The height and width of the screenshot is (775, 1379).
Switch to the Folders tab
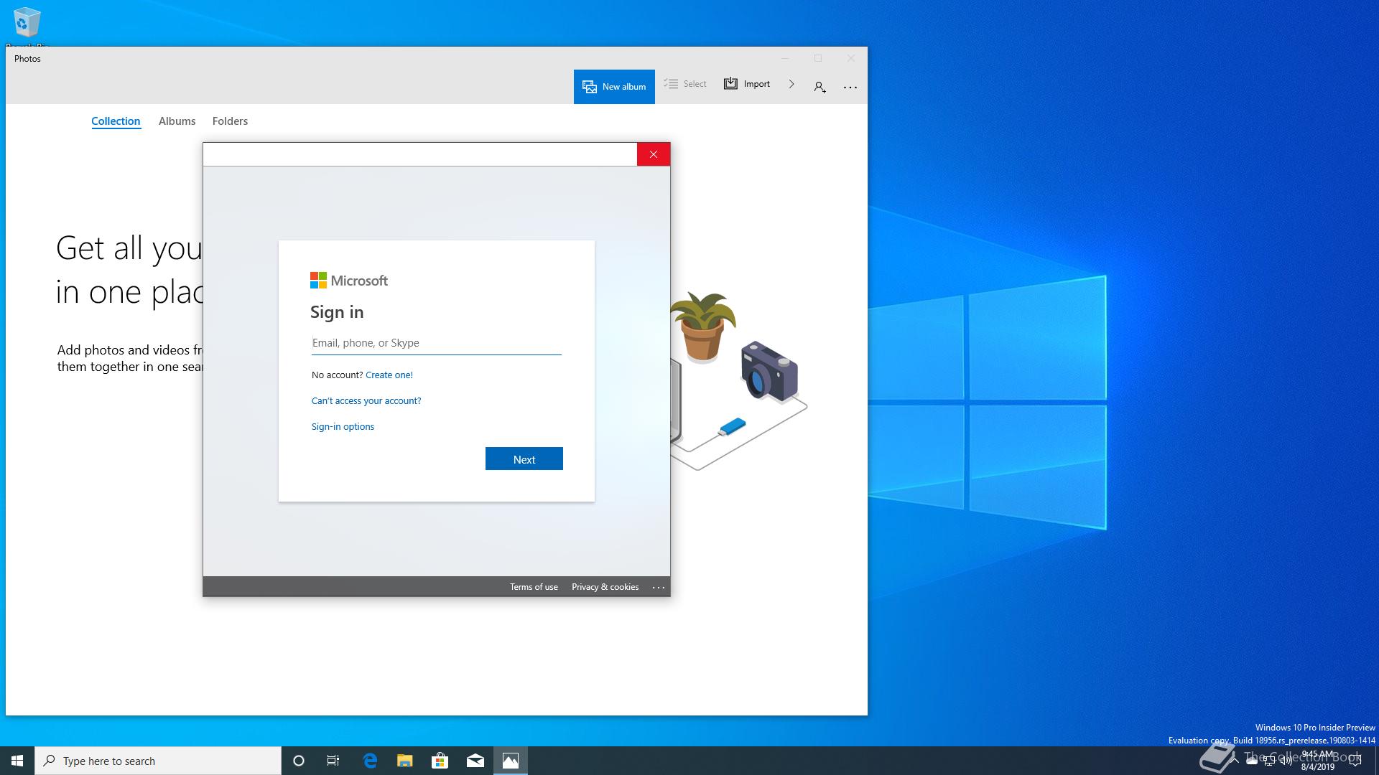tap(230, 121)
